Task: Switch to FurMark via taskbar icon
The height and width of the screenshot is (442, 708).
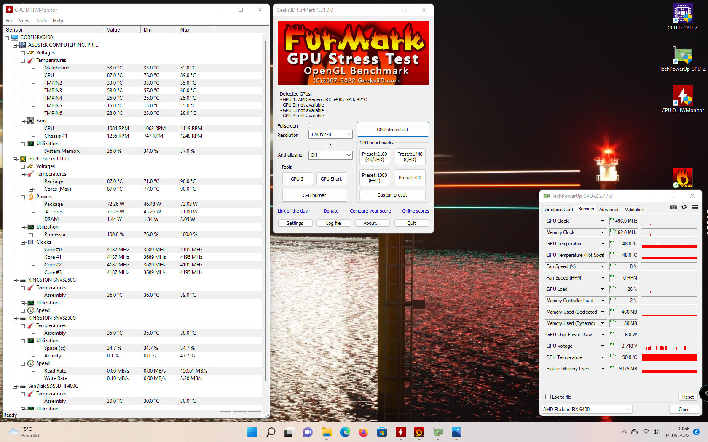Action: click(x=419, y=432)
